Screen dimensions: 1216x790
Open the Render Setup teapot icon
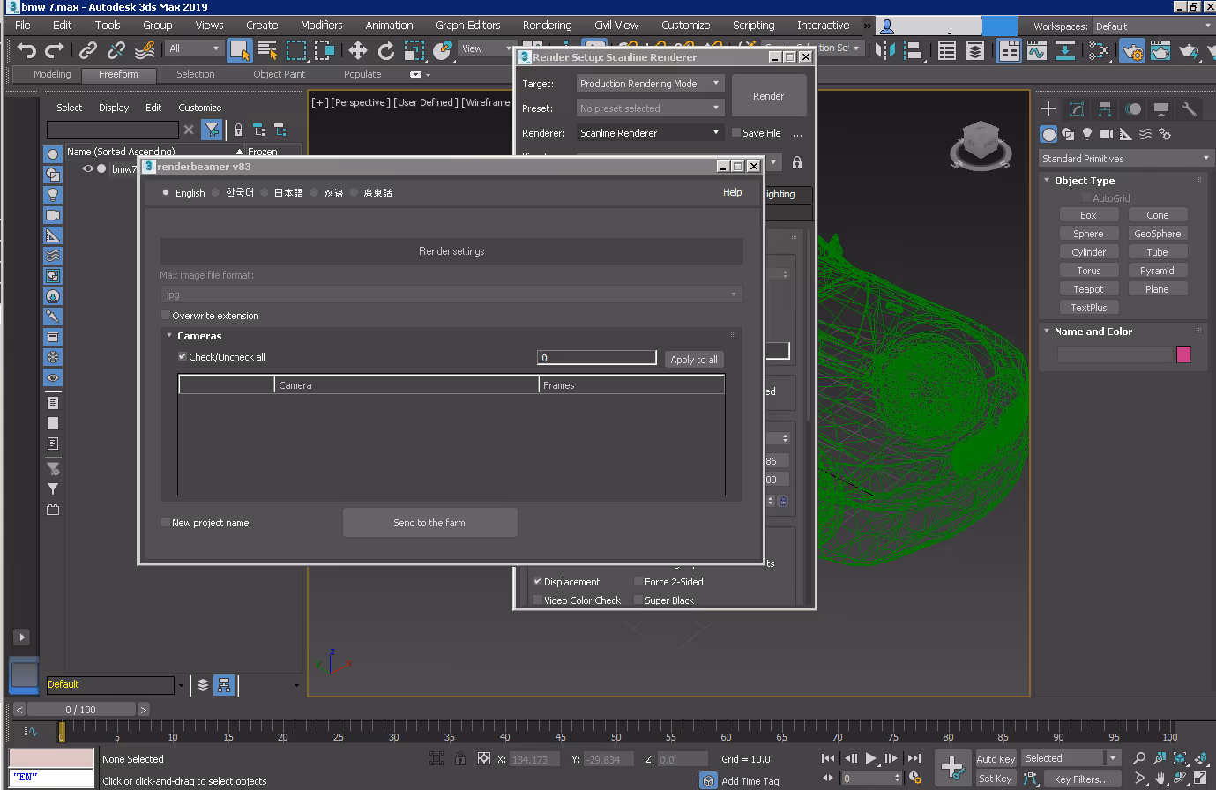click(1133, 51)
